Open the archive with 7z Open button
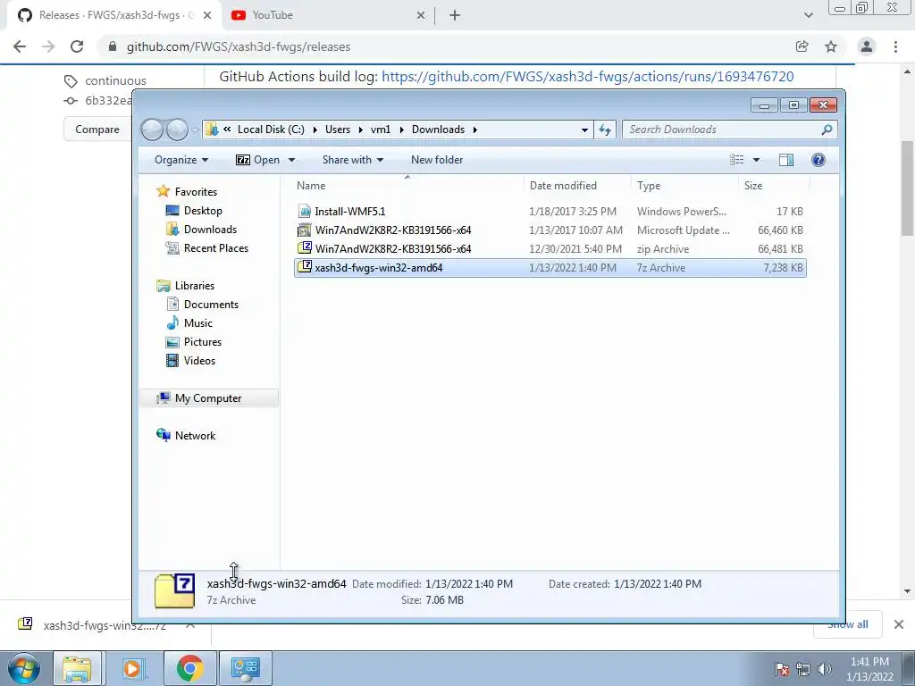This screenshot has width=915, height=686. 258,160
